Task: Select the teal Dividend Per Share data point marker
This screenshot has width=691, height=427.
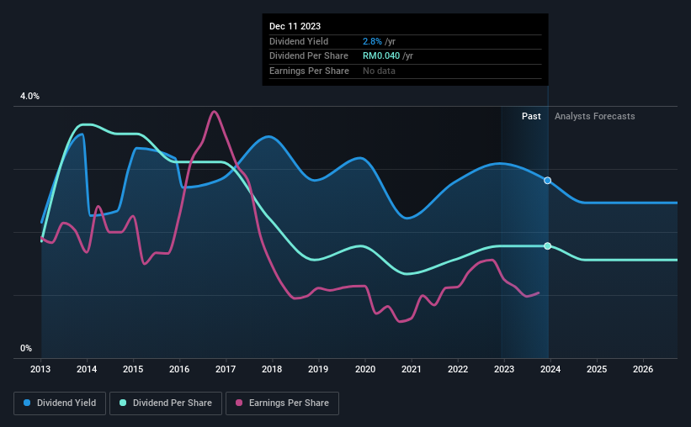Action: coord(547,246)
